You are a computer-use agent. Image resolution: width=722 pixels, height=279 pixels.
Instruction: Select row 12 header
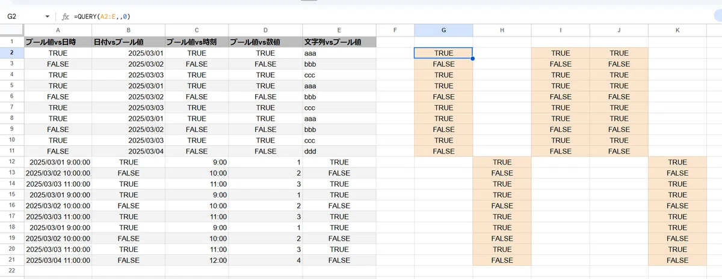click(11, 162)
